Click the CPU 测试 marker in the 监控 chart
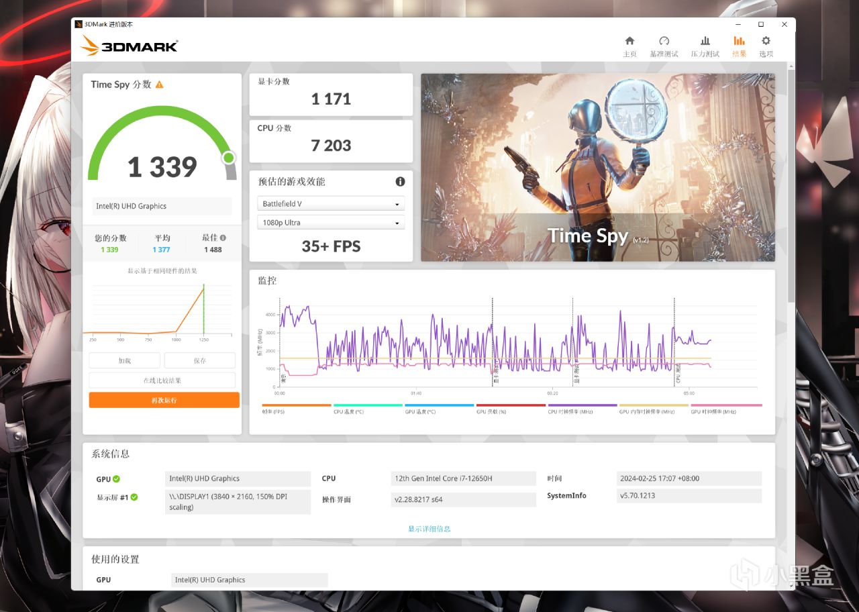This screenshot has height=612, width=859. (x=676, y=374)
